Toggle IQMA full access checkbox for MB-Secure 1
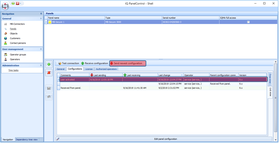The height and width of the screenshot is (143, 279). tap(249, 22)
